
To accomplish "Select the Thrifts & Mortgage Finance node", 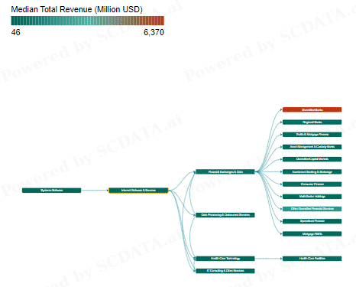I will click(312, 135).
